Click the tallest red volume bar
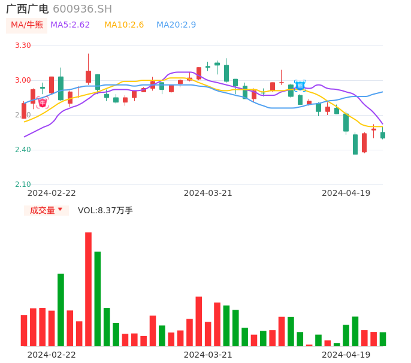Screen dimensions: 411x363 pos(88,289)
